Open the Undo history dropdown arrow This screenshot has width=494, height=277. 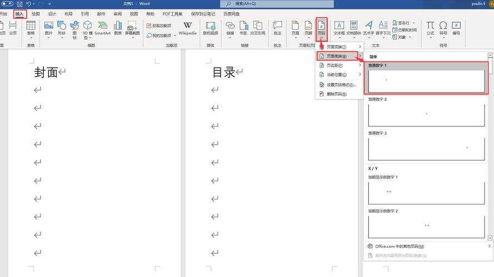[x=34, y=4]
